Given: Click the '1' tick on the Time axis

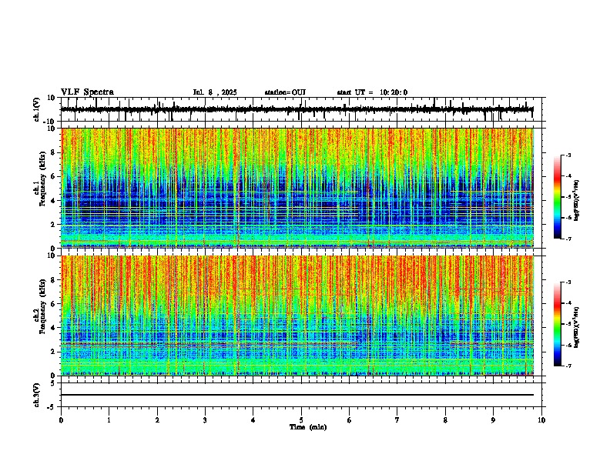Looking at the screenshot, I should tap(109, 420).
